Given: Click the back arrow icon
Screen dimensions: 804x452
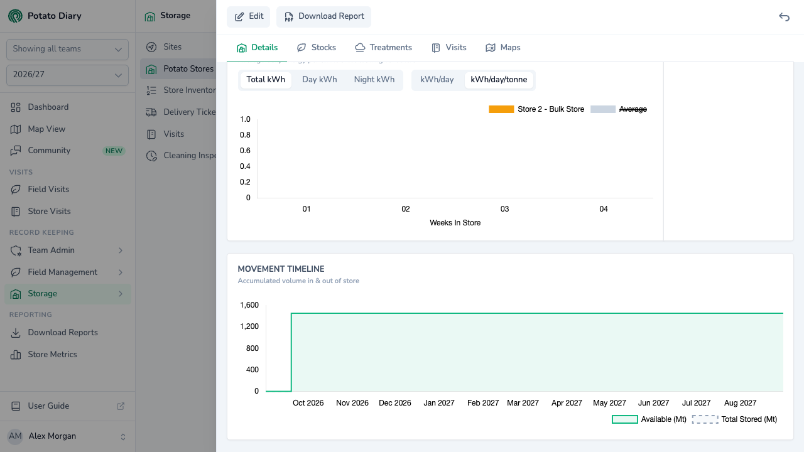Looking at the screenshot, I should point(784,17).
